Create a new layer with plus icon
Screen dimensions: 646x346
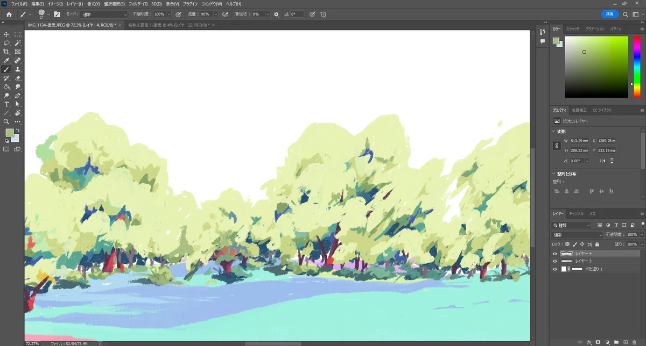(x=625, y=342)
